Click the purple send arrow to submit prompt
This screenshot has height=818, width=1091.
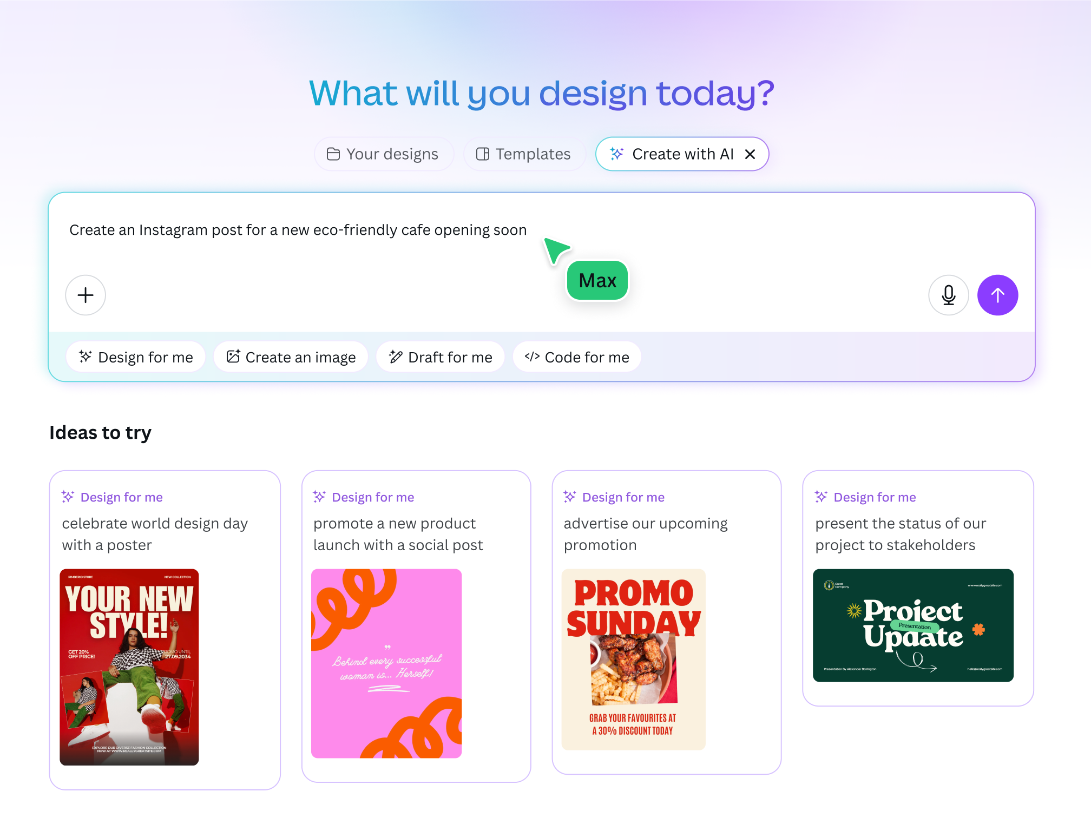click(997, 295)
